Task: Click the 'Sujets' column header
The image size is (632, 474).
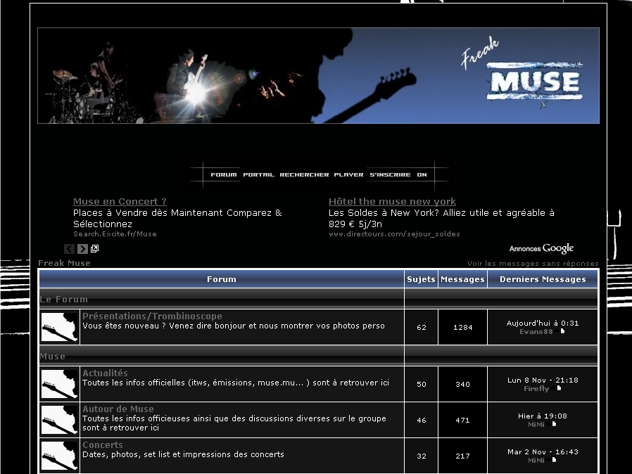Action: coord(421,279)
